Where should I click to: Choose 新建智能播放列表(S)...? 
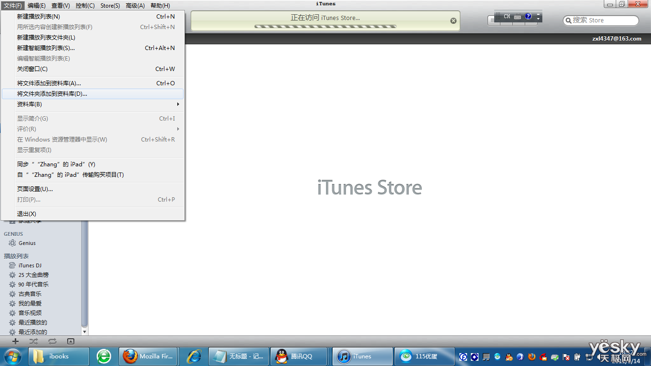click(x=93, y=48)
